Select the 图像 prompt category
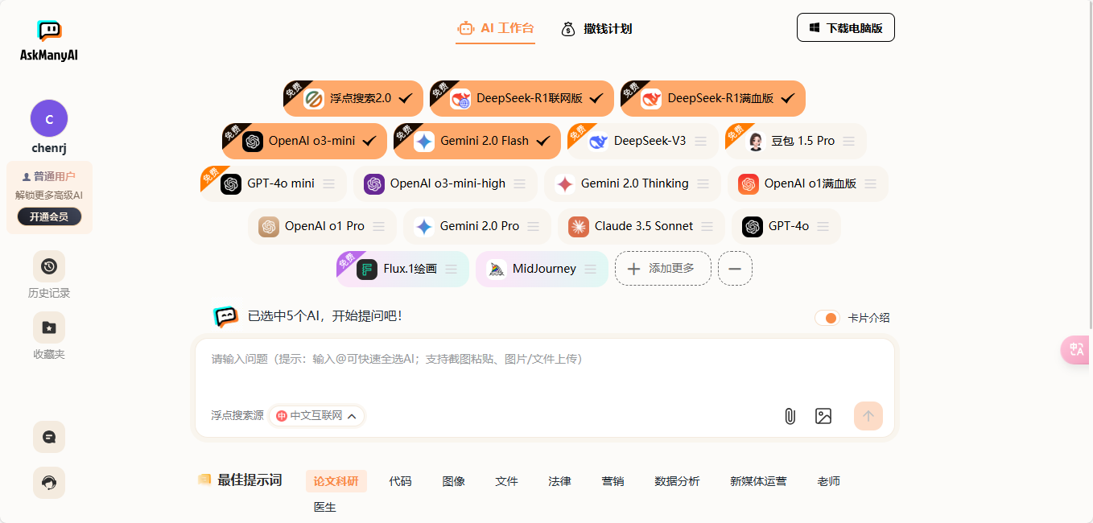1093x523 pixels. [x=454, y=481]
